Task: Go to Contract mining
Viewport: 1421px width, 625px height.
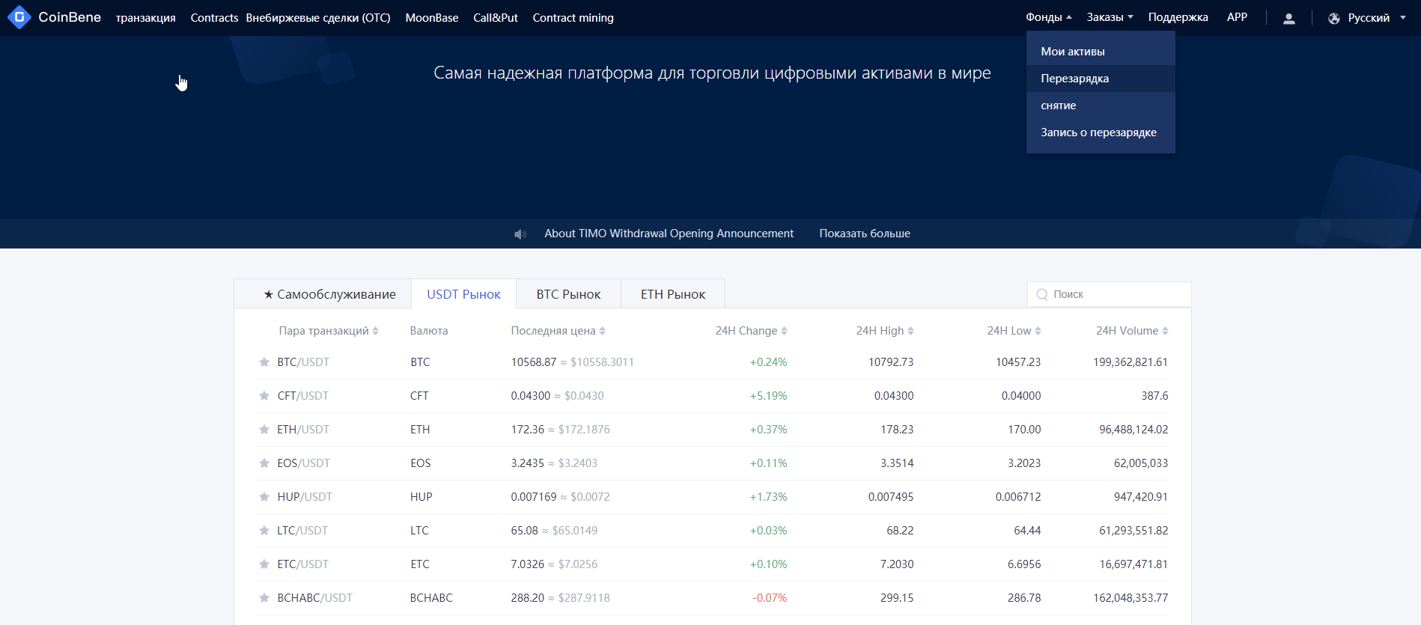Action: click(x=573, y=18)
